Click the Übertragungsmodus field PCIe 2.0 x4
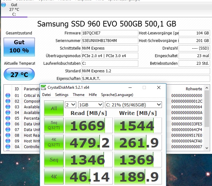The image size is (212, 186). [x=110, y=56]
